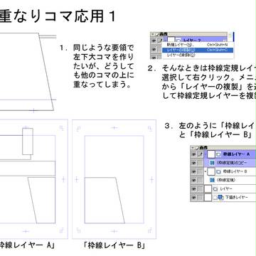
Task: Click the edit-lock cell of 枠線レイヤー B row
Action: tap(201, 171)
